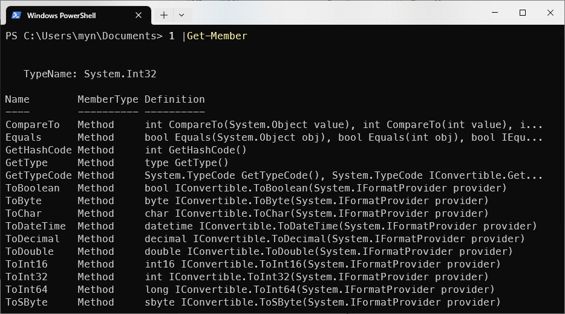Click the int GetHashCode() definition

point(195,150)
